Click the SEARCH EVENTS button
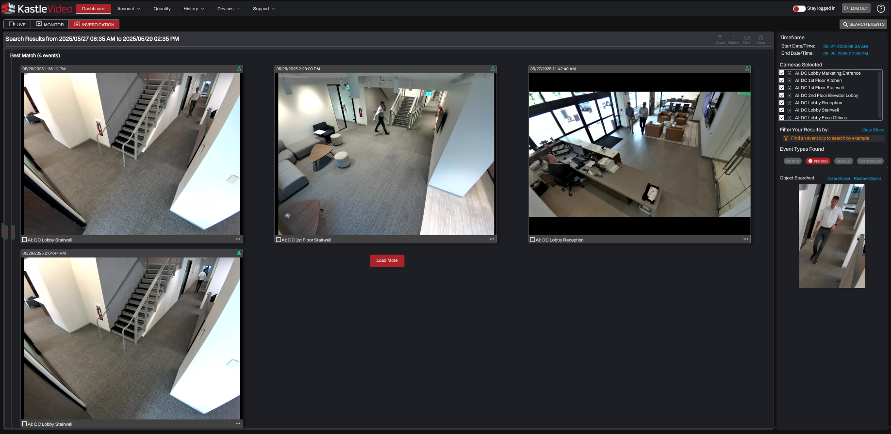The height and width of the screenshot is (434, 891). coord(863,24)
